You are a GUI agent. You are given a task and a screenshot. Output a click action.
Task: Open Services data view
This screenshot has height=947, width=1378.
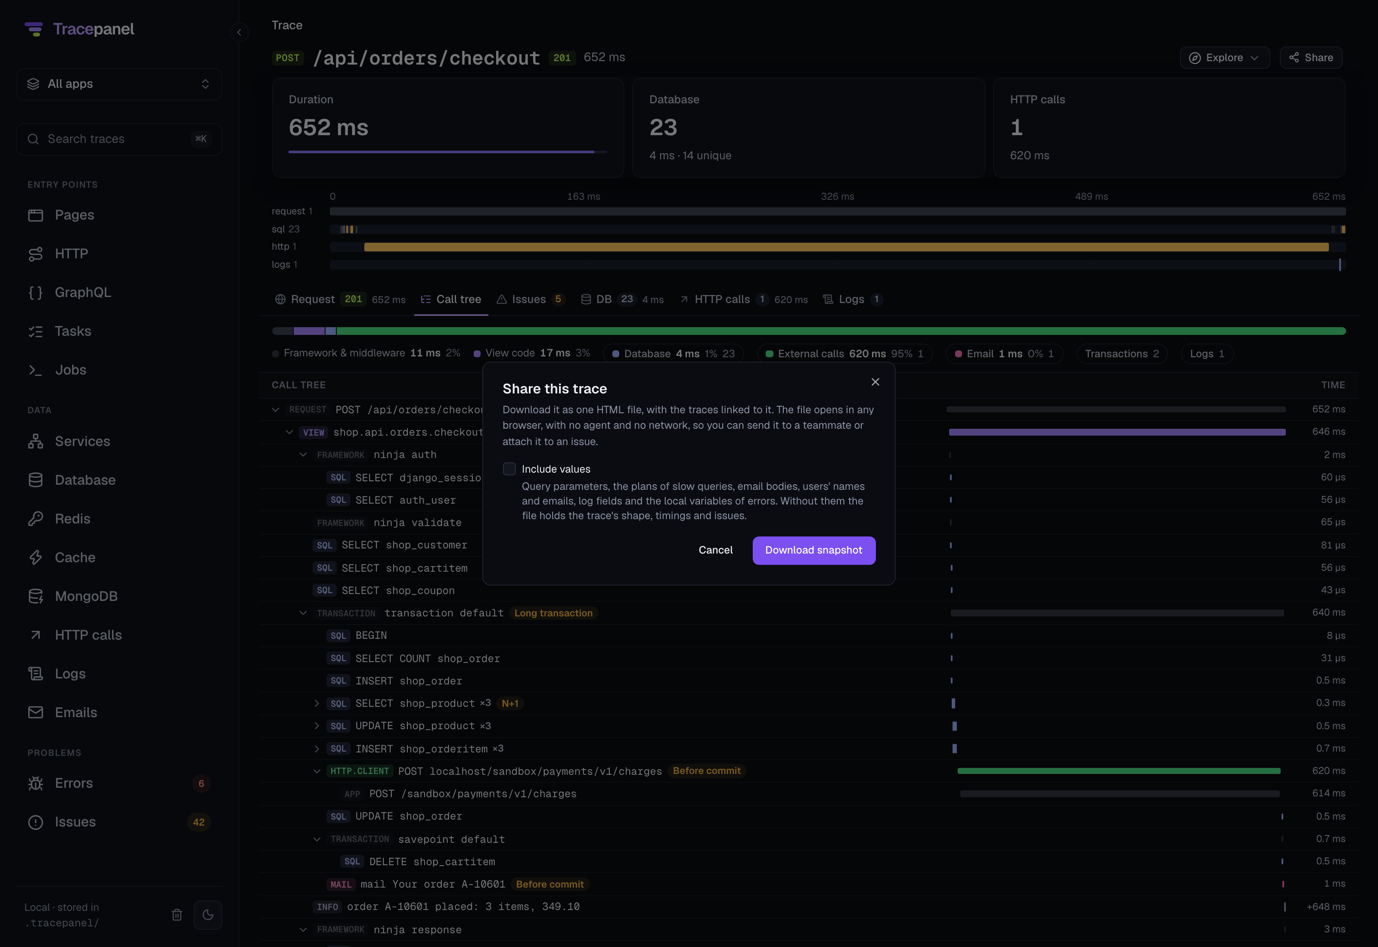(x=119, y=442)
